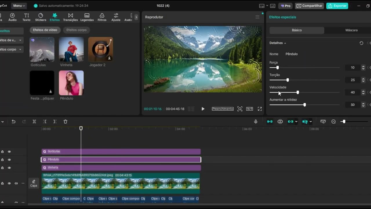Select the Vinheta effect thumbnail
This screenshot has width=371, height=209.
tap(71, 49)
